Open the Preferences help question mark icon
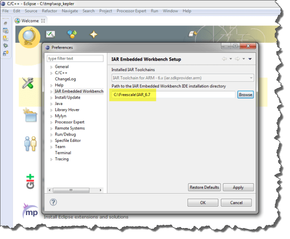Viewport: 290px width, 239px height. (x=53, y=202)
